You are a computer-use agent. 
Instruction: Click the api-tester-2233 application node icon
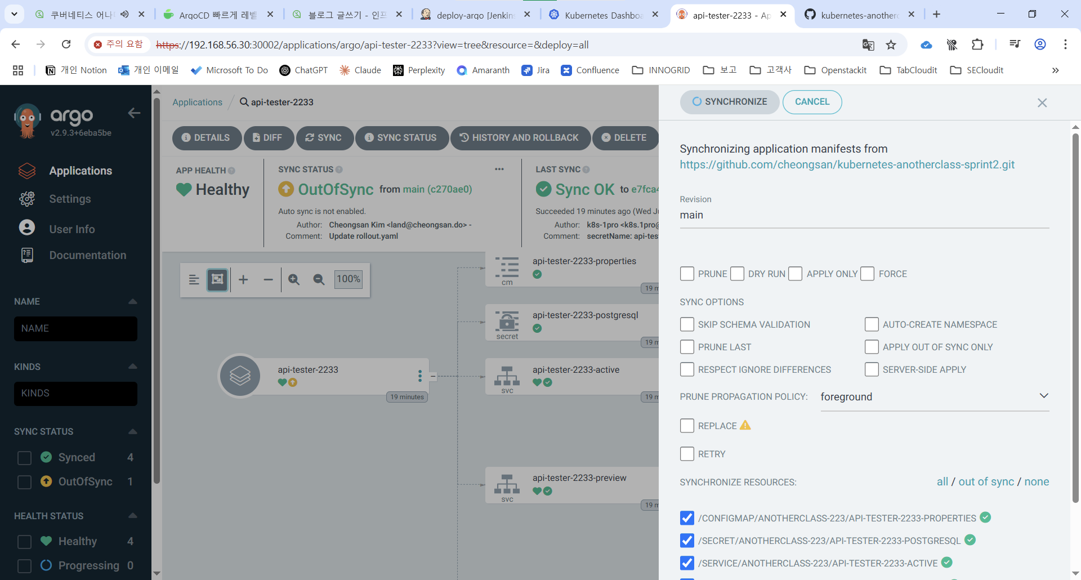(x=240, y=376)
